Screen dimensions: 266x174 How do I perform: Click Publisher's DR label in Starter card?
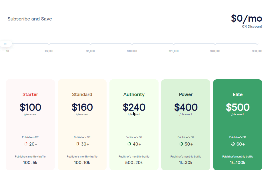pyautogui.click(x=30, y=137)
